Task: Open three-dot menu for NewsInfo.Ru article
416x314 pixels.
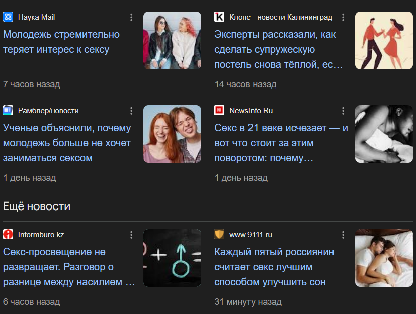Action: click(343, 111)
